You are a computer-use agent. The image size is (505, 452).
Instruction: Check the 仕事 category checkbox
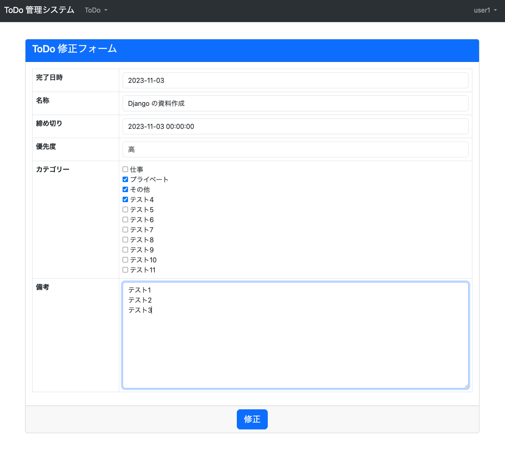point(125,169)
